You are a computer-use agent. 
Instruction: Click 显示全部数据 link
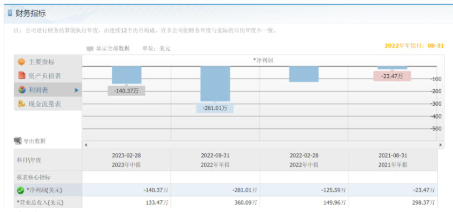click(x=113, y=49)
